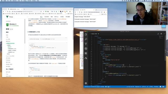Click the Python interpreter in status bar
This screenshot has height=94, width=168.
coord(94,87)
